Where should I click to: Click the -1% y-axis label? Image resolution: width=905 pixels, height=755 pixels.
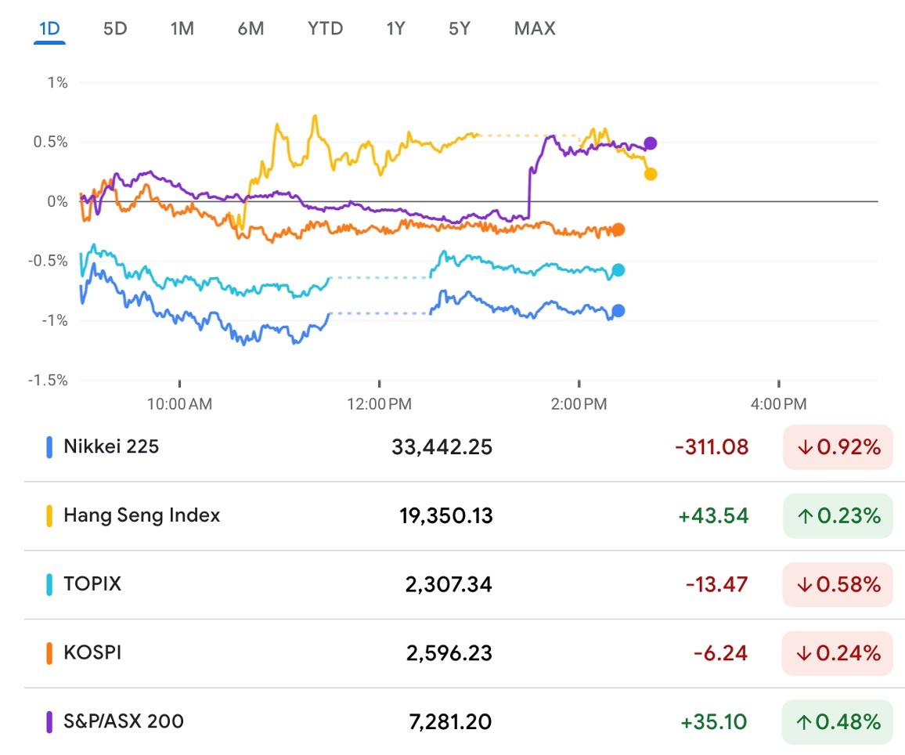tap(55, 320)
